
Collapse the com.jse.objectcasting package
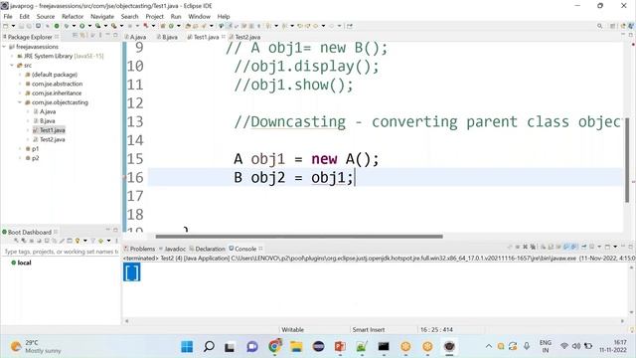[20, 102]
